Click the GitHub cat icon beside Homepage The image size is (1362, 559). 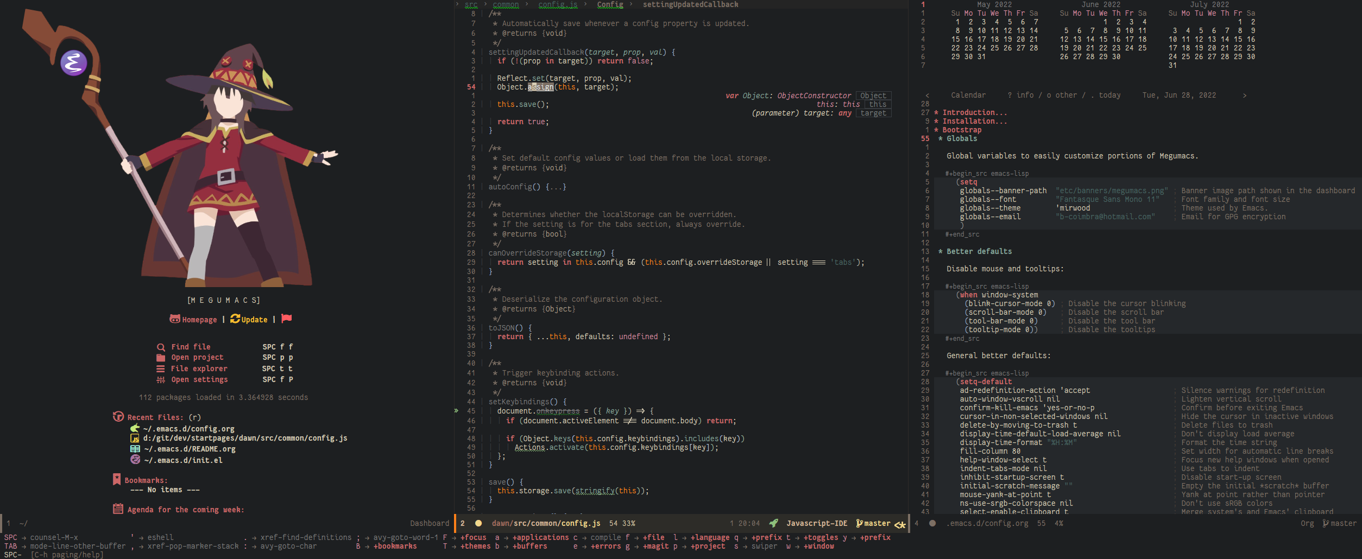[175, 319]
